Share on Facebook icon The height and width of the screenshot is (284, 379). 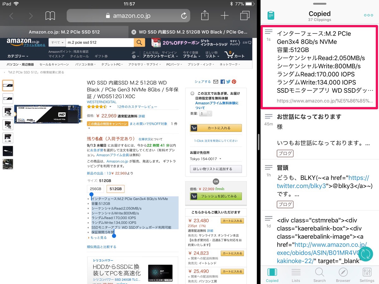[223, 82]
